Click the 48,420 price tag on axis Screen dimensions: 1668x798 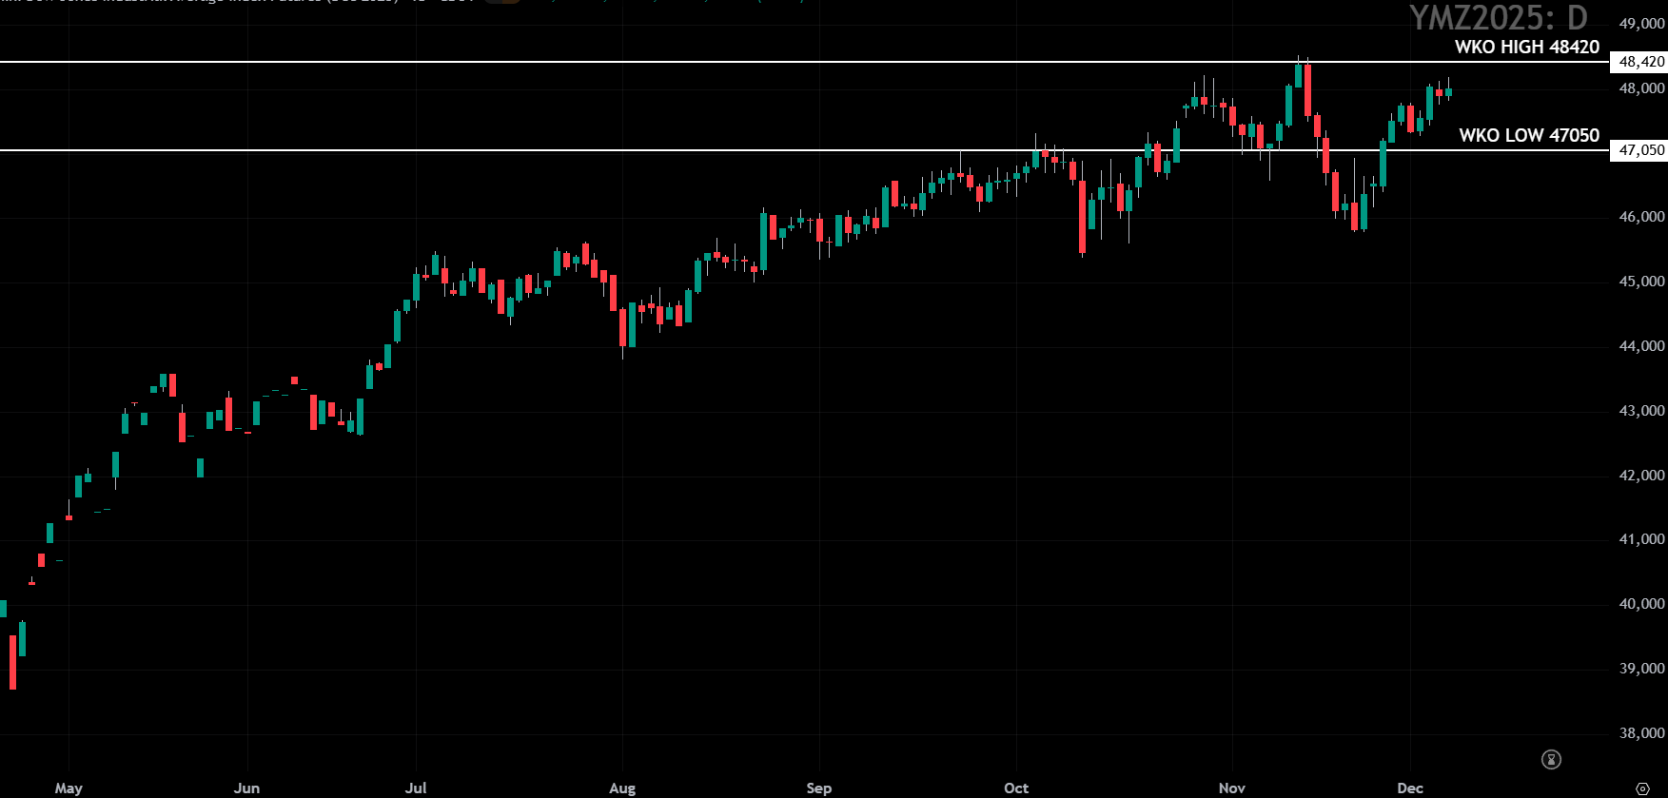pyautogui.click(x=1640, y=62)
